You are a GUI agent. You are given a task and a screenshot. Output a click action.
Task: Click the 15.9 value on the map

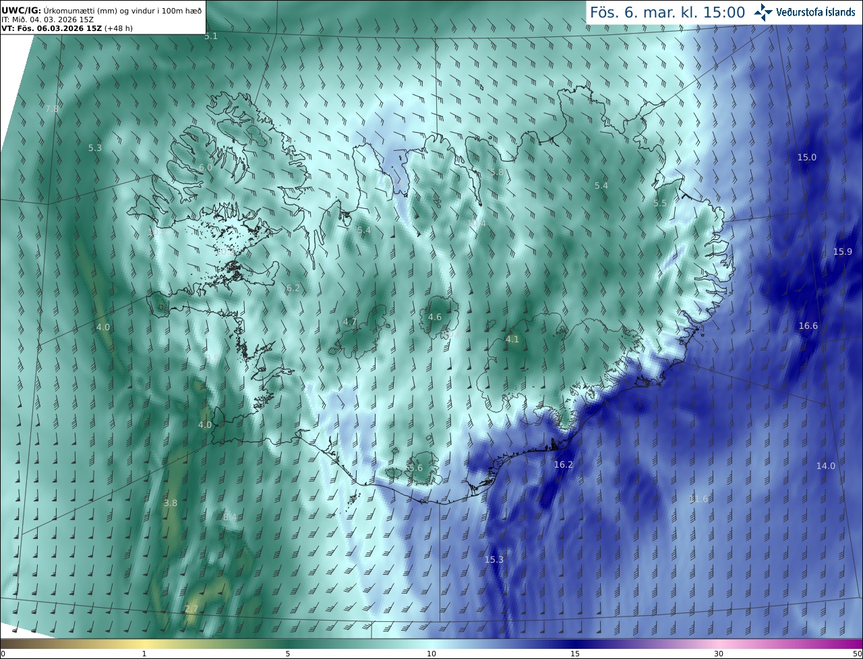[842, 252]
